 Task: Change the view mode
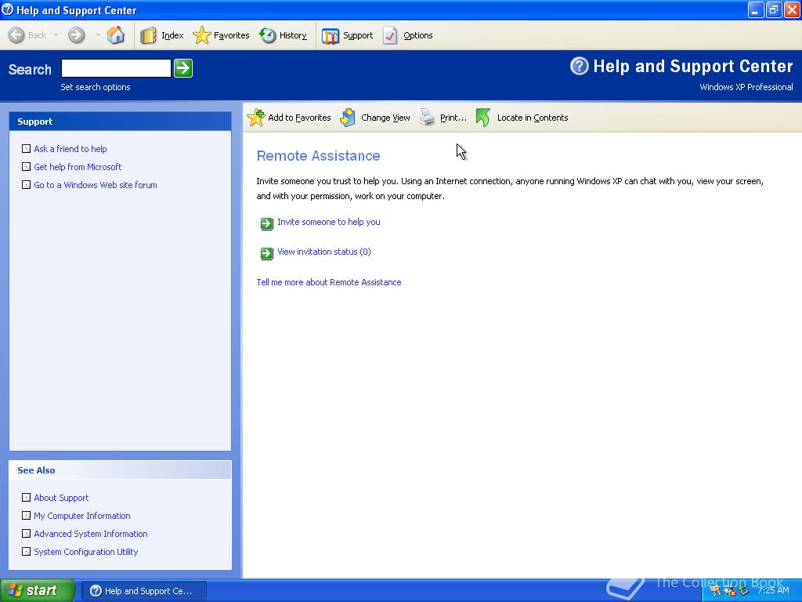coord(384,118)
